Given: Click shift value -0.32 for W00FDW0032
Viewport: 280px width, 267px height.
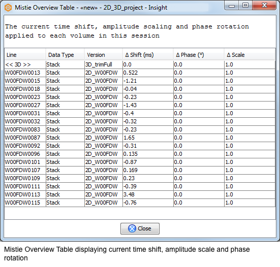Looking at the screenshot, I should tap(148, 121).
